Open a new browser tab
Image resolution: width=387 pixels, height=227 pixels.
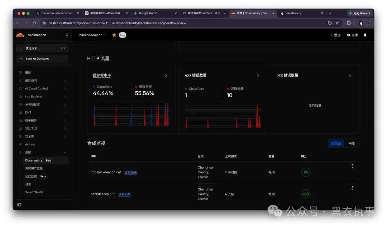pos(330,13)
